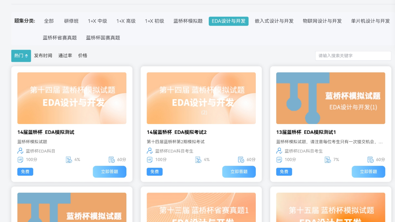Click the pass-rate icon on 14届蓝桥杯_EDA模拟测试 card
Viewport: 395px width, 222px height.
69,160
